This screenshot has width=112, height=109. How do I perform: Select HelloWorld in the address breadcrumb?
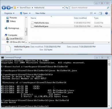tap(39, 8)
